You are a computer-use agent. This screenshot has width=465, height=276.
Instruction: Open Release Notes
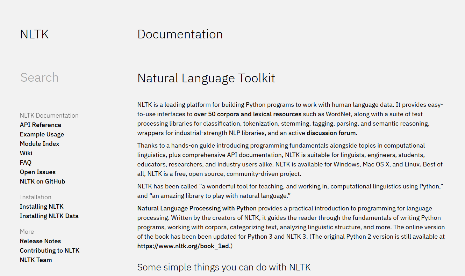coord(40,241)
